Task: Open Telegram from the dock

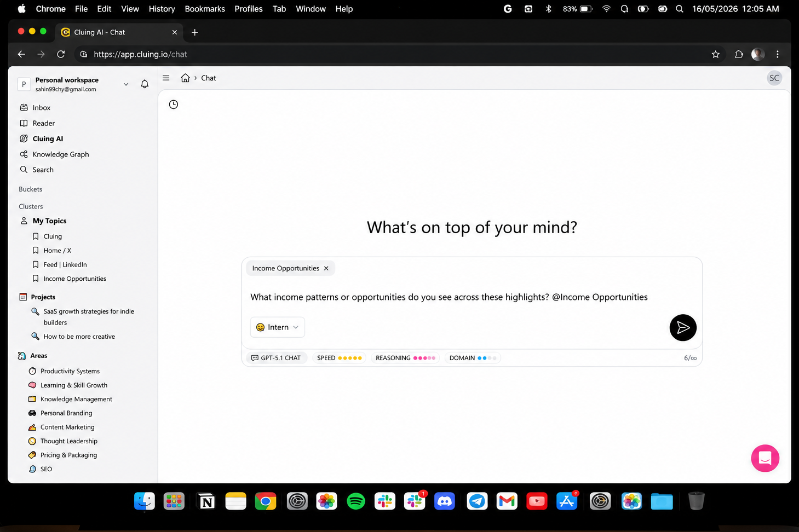Action: 477,501
